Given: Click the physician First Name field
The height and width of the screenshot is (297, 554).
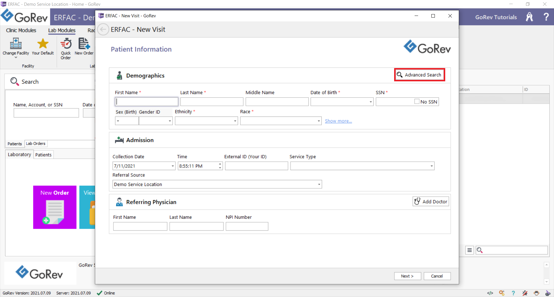Looking at the screenshot, I should coord(140,226).
